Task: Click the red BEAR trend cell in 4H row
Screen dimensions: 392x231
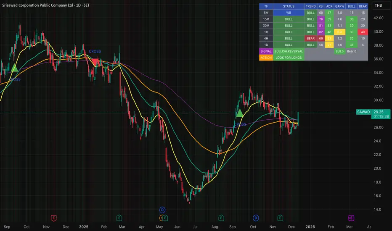Action: tap(310, 38)
